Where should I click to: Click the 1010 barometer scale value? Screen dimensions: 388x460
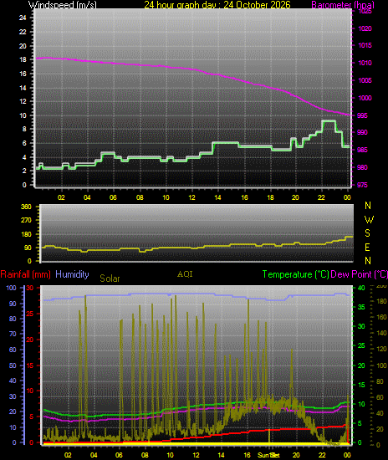click(365, 63)
